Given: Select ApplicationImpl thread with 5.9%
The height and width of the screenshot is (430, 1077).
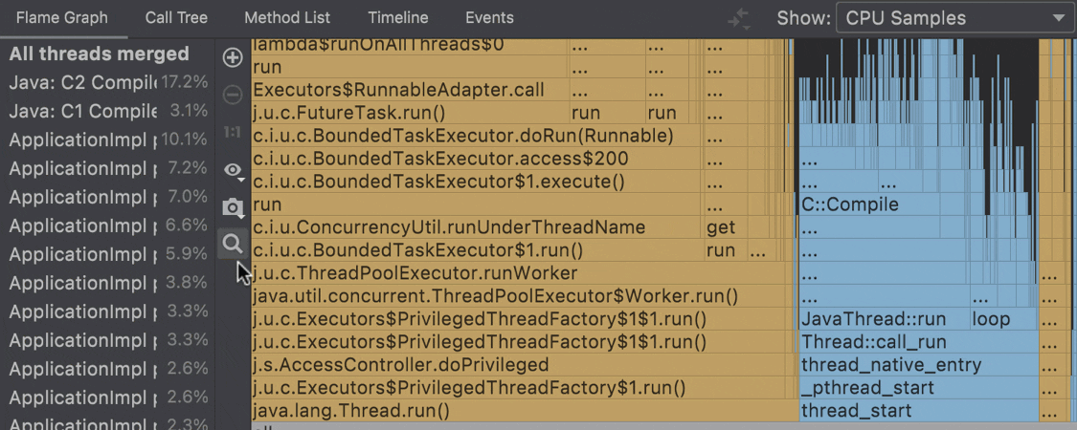Looking at the screenshot, I should [x=106, y=254].
